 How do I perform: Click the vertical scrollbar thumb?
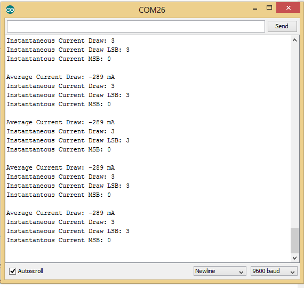294,241
